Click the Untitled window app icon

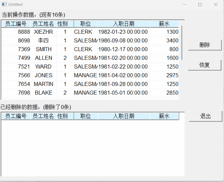(4, 5)
